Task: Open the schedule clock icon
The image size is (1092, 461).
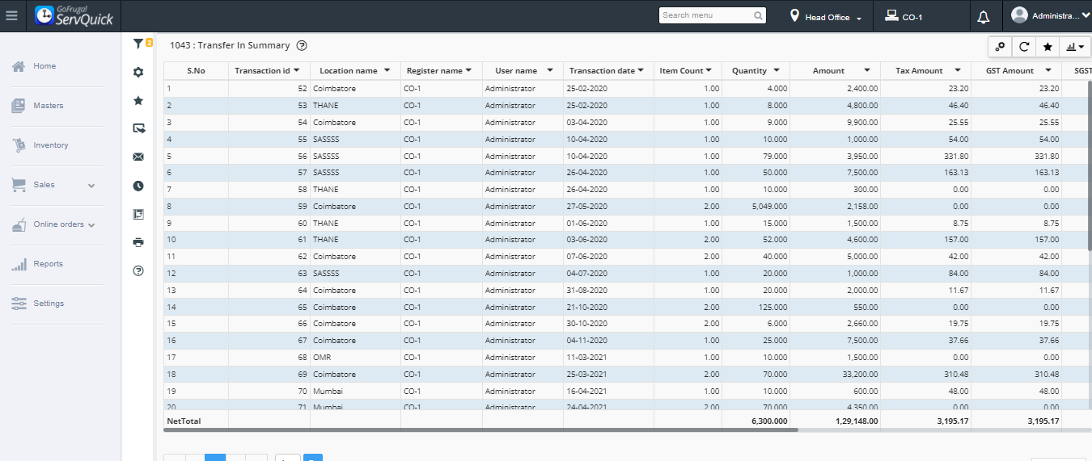Action: tap(138, 186)
